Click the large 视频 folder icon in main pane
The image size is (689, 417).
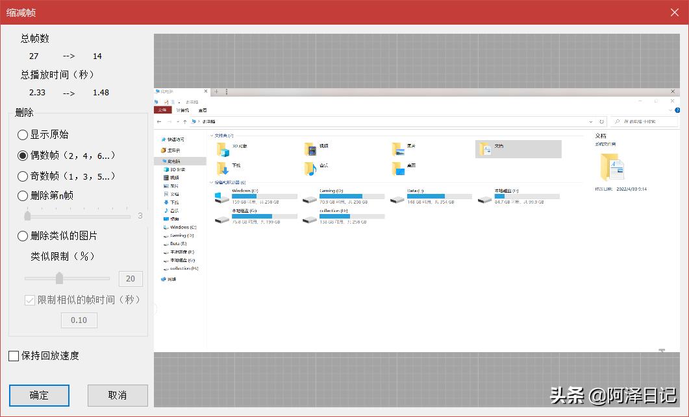point(310,149)
